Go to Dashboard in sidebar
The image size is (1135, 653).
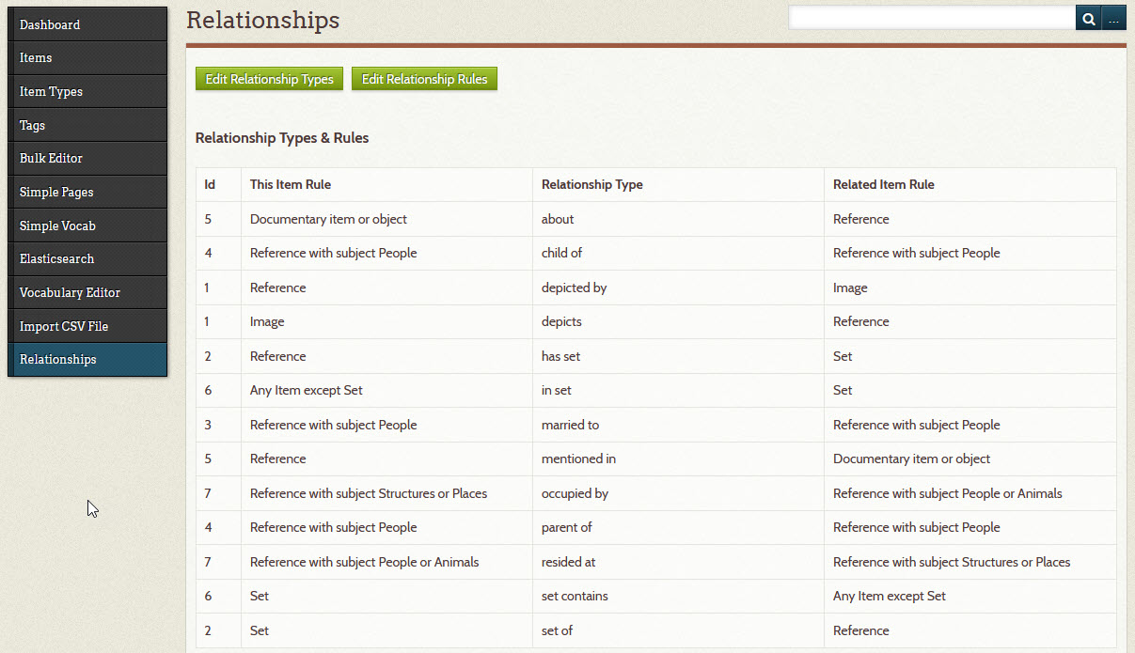pos(87,24)
